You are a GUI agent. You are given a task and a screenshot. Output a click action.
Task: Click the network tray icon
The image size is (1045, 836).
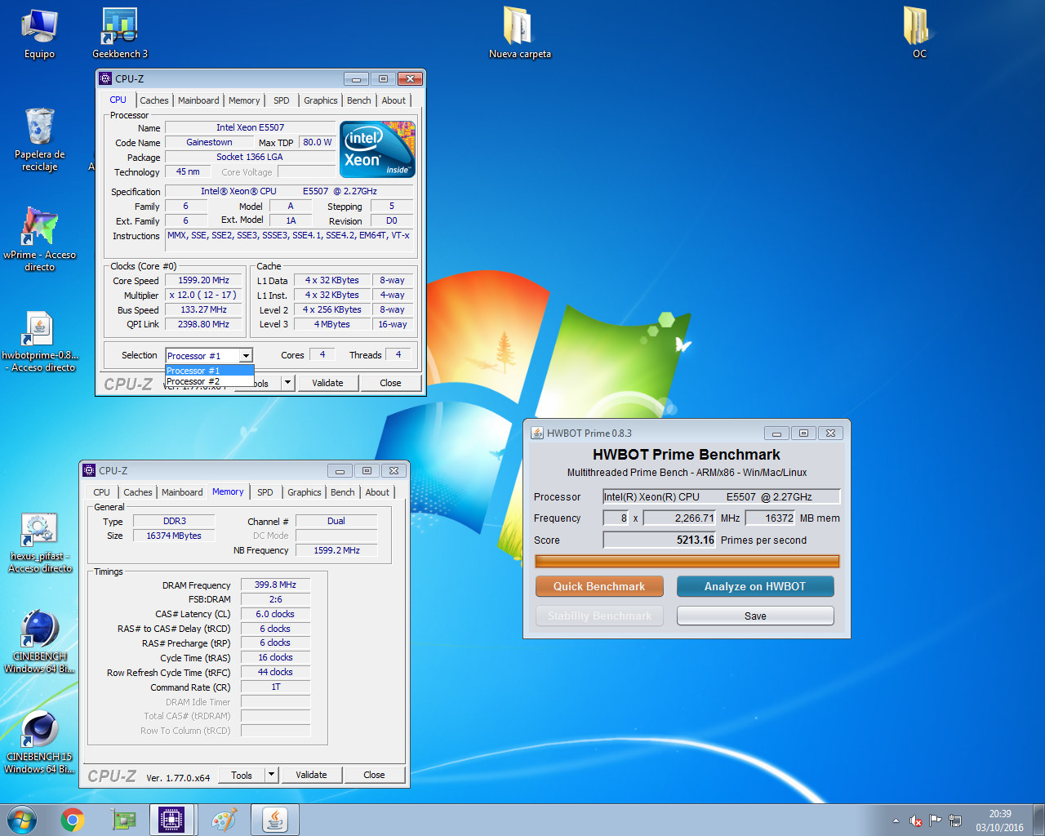(955, 820)
